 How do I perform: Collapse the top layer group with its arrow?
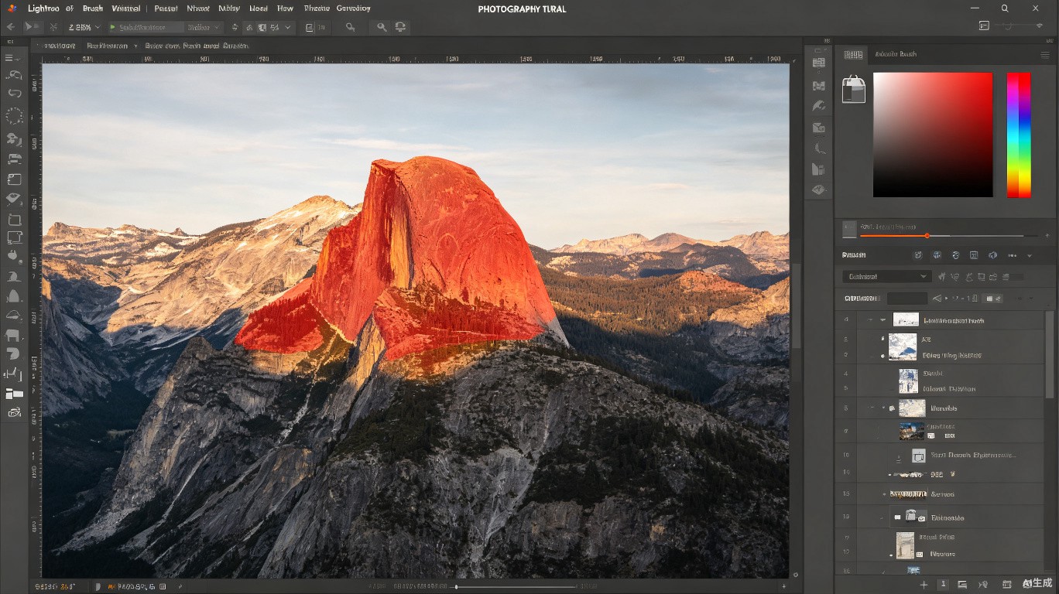882,319
